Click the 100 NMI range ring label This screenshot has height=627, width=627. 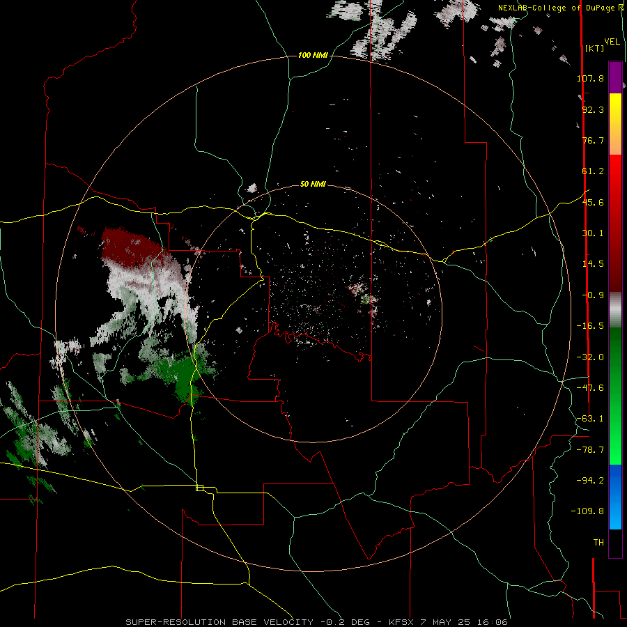313,55
